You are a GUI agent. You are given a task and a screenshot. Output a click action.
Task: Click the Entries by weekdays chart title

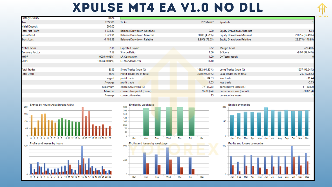pyautogui.click(x=142, y=105)
